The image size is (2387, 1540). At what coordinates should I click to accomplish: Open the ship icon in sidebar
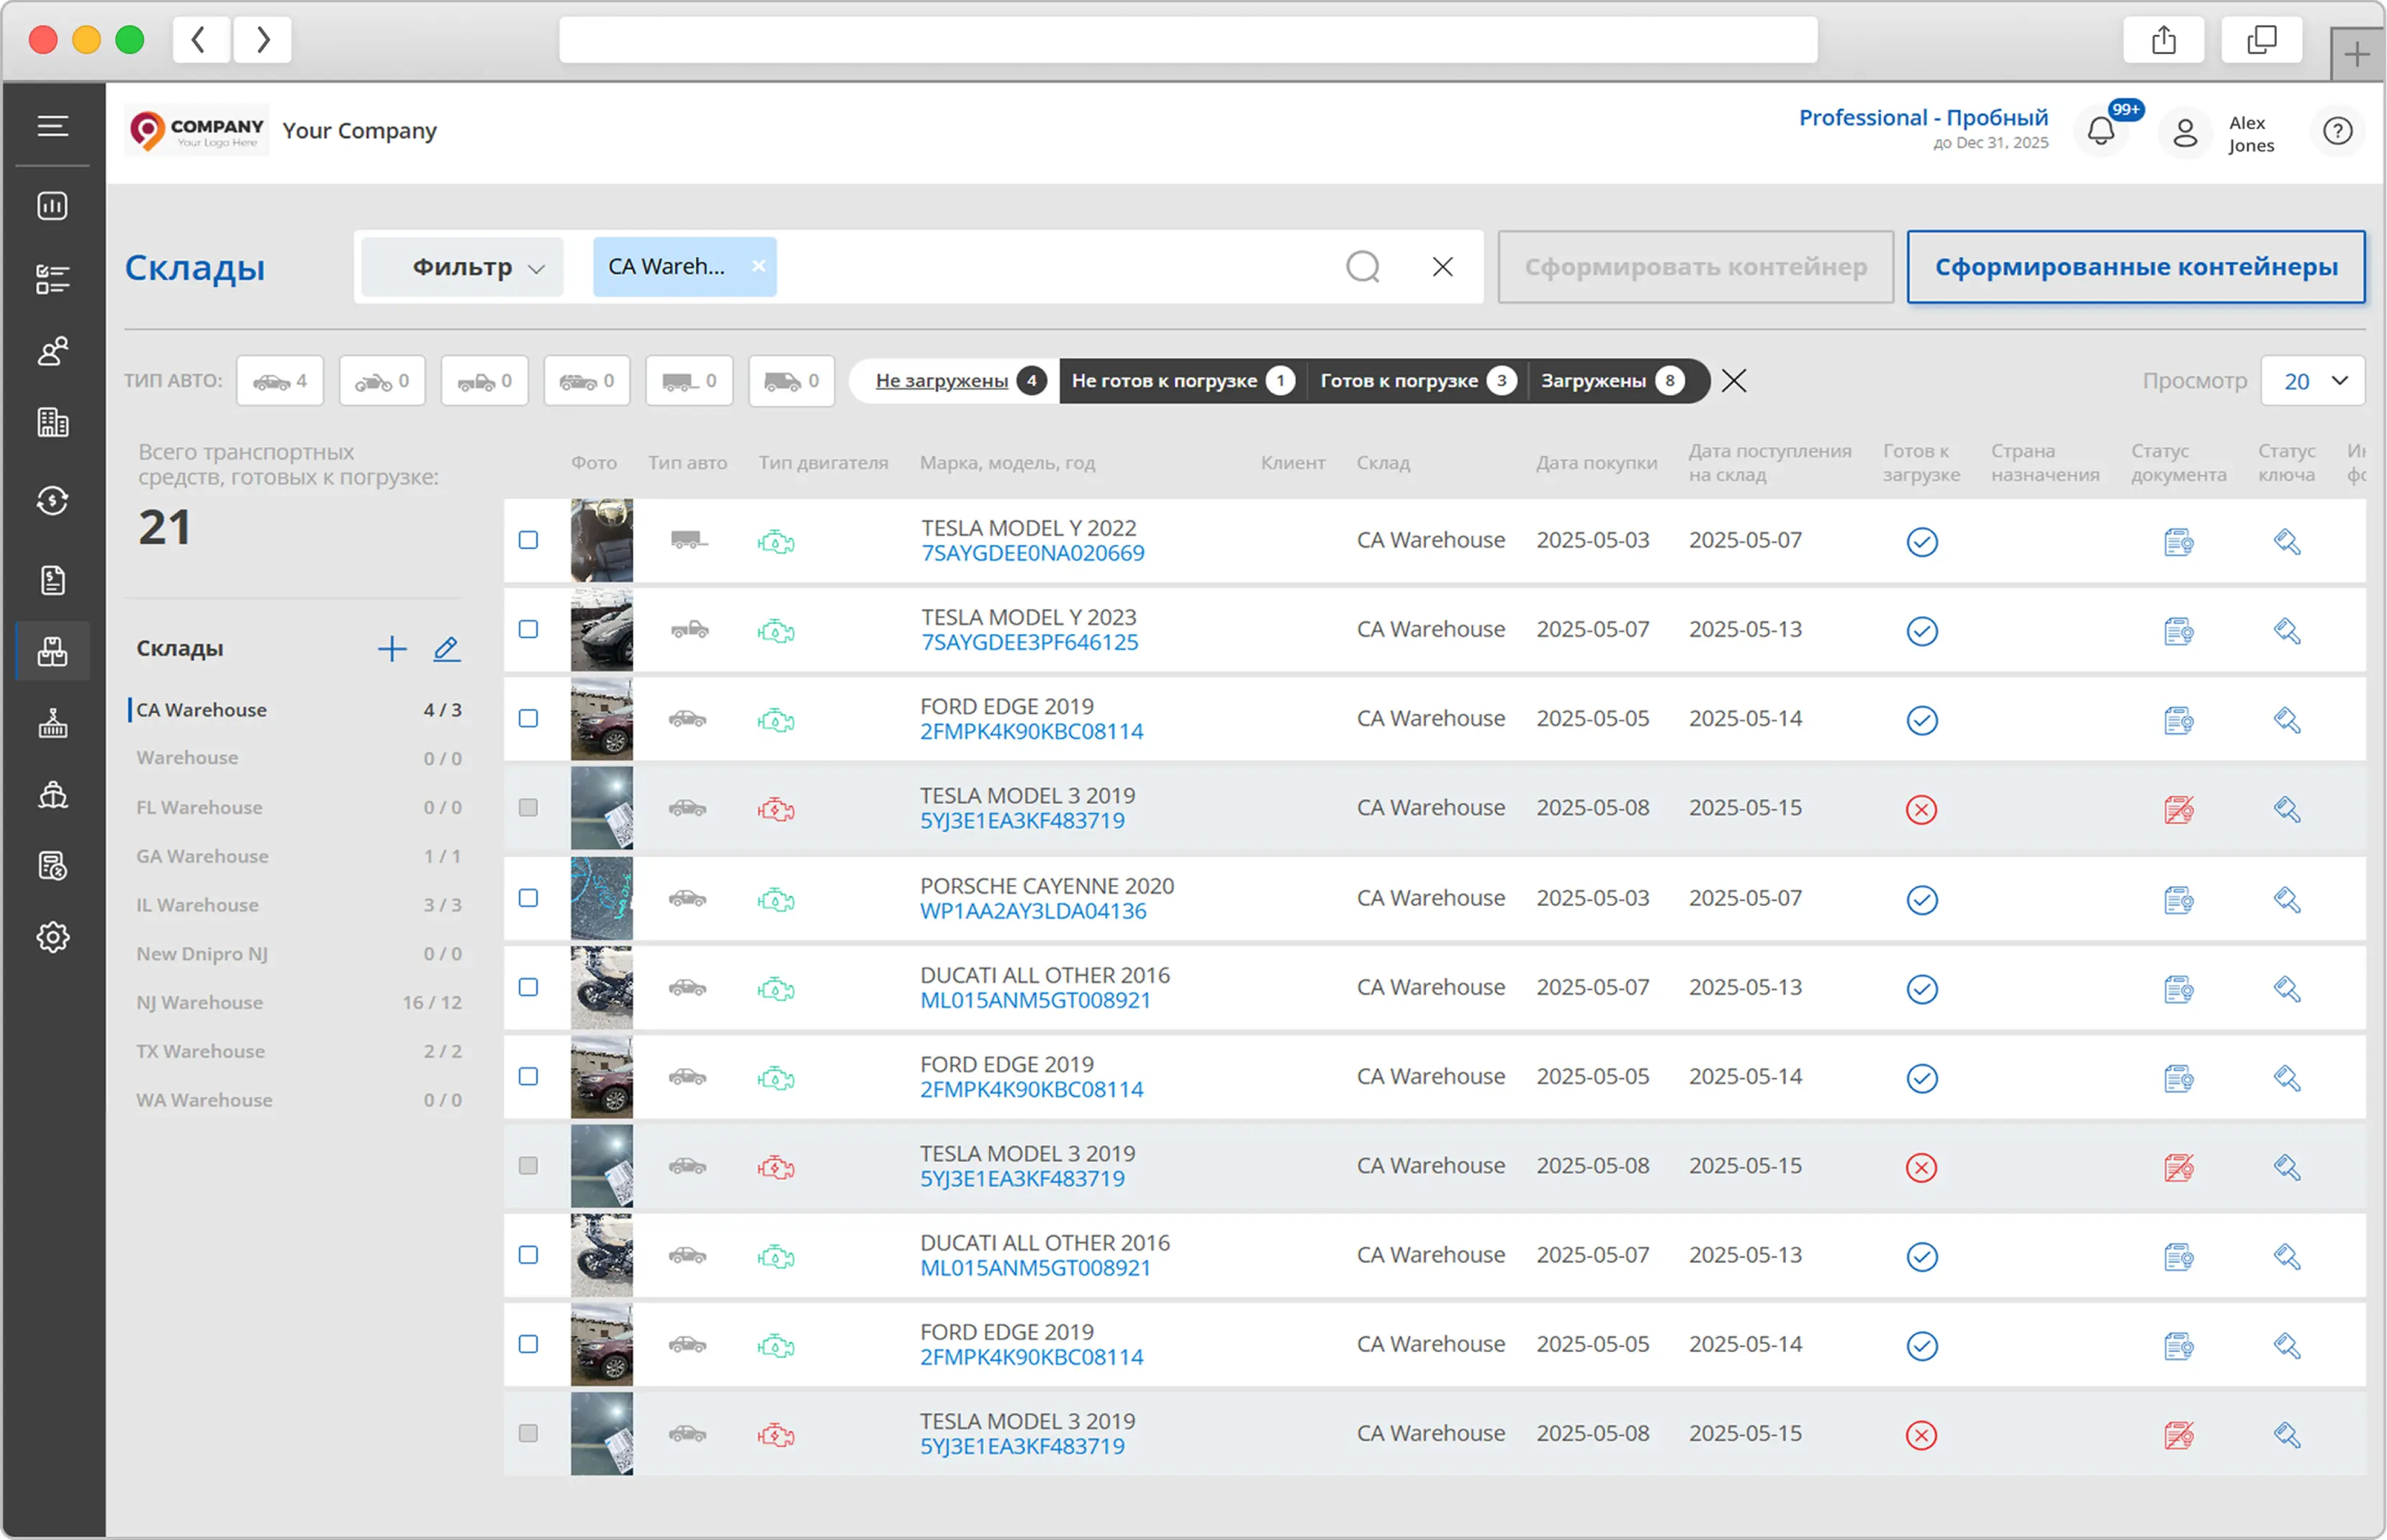[53, 795]
